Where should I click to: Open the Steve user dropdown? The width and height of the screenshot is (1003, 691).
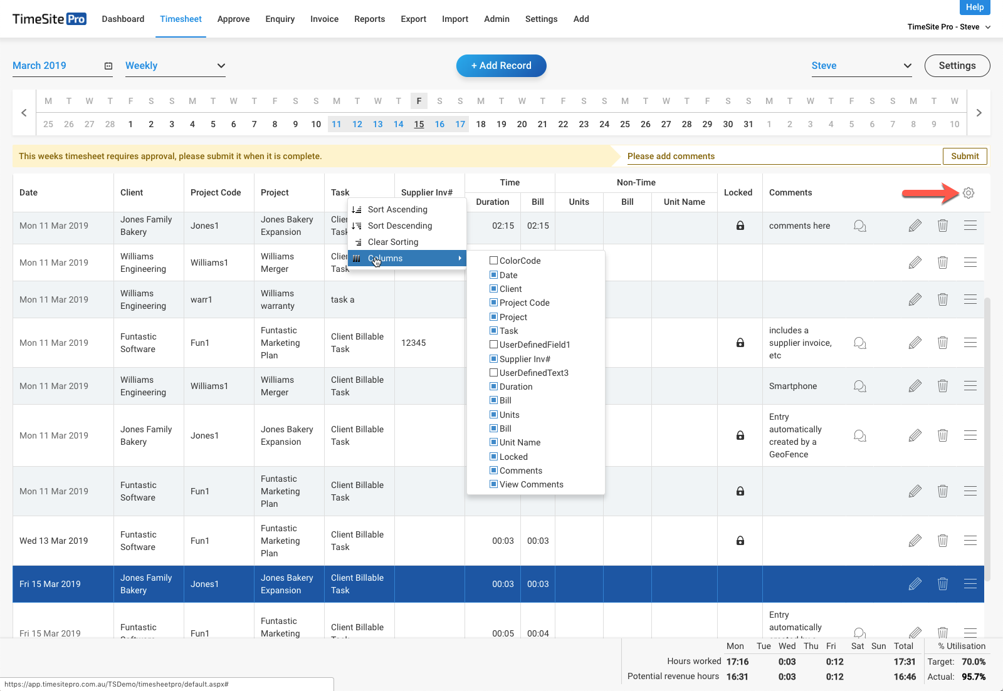(862, 66)
